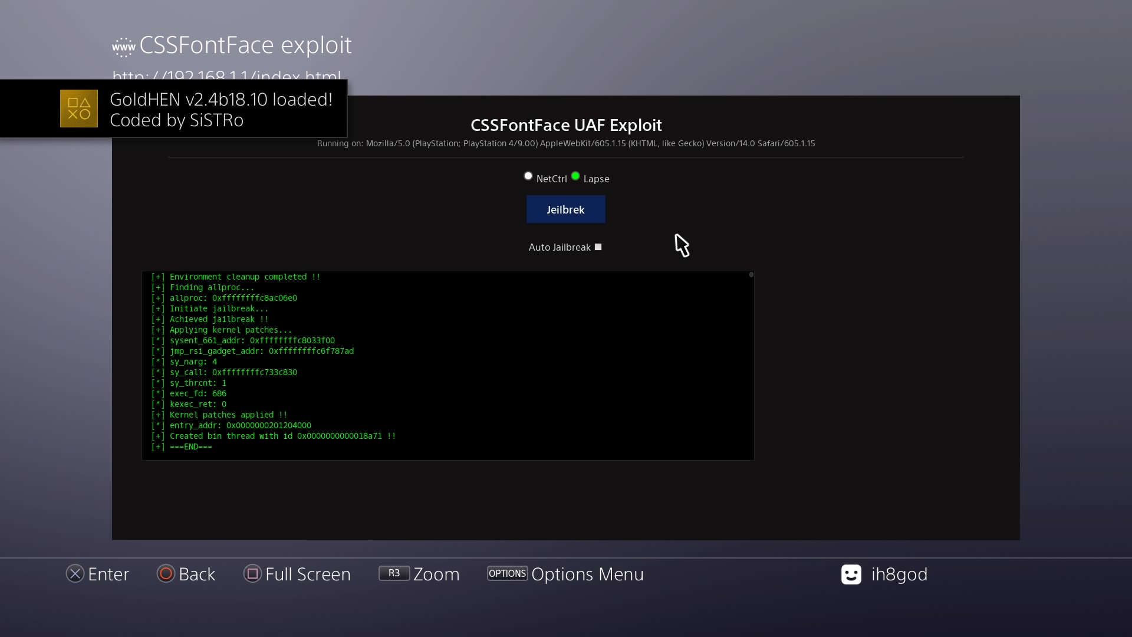Viewport: 1132px width, 637px height.
Task: Click log line 'Kernel patches applied !!'
Action: [219, 415]
